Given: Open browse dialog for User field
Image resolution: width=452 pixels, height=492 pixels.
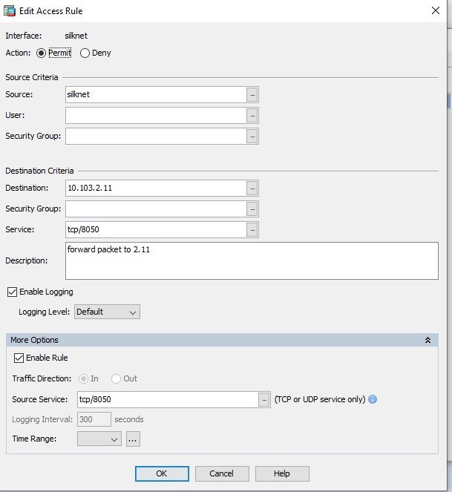Looking at the screenshot, I should [252, 116].
